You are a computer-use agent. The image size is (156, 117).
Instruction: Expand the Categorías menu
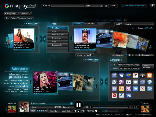tap(12, 14)
